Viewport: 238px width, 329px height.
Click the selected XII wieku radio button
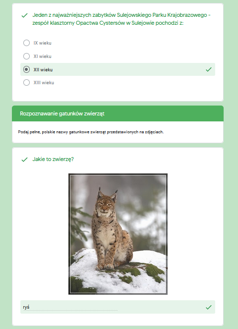tap(26, 69)
